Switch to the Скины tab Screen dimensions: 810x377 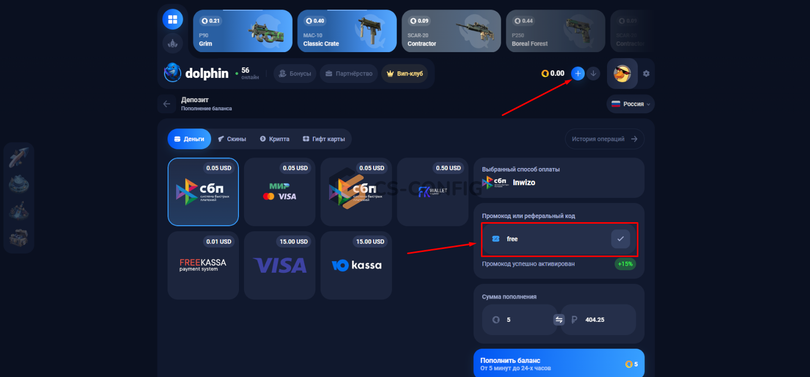coord(232,139)
